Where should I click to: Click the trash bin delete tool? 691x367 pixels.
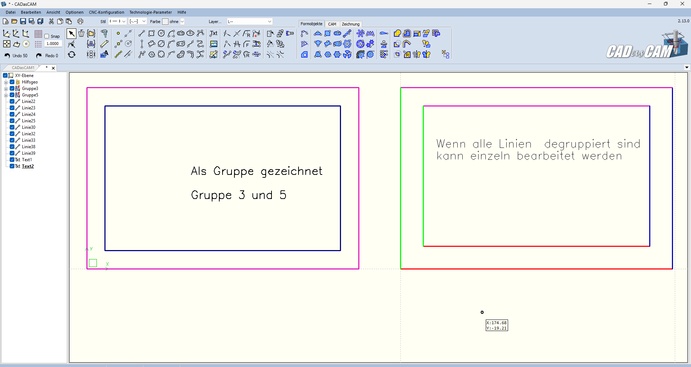click(x=81, y=34)
